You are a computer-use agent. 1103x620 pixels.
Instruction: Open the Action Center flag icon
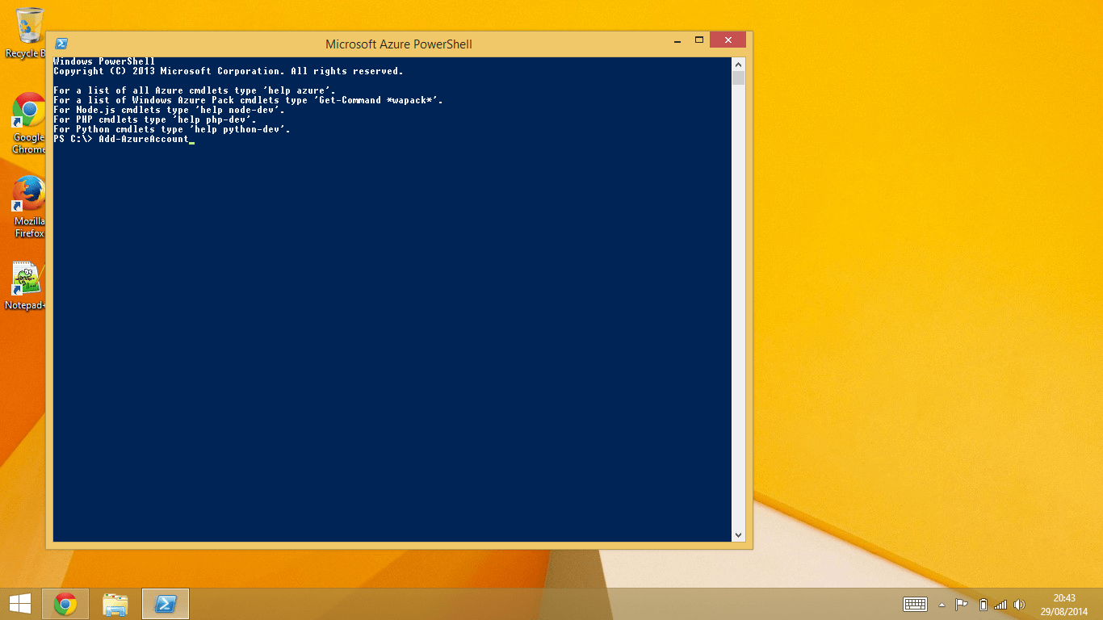coord(962,604)
